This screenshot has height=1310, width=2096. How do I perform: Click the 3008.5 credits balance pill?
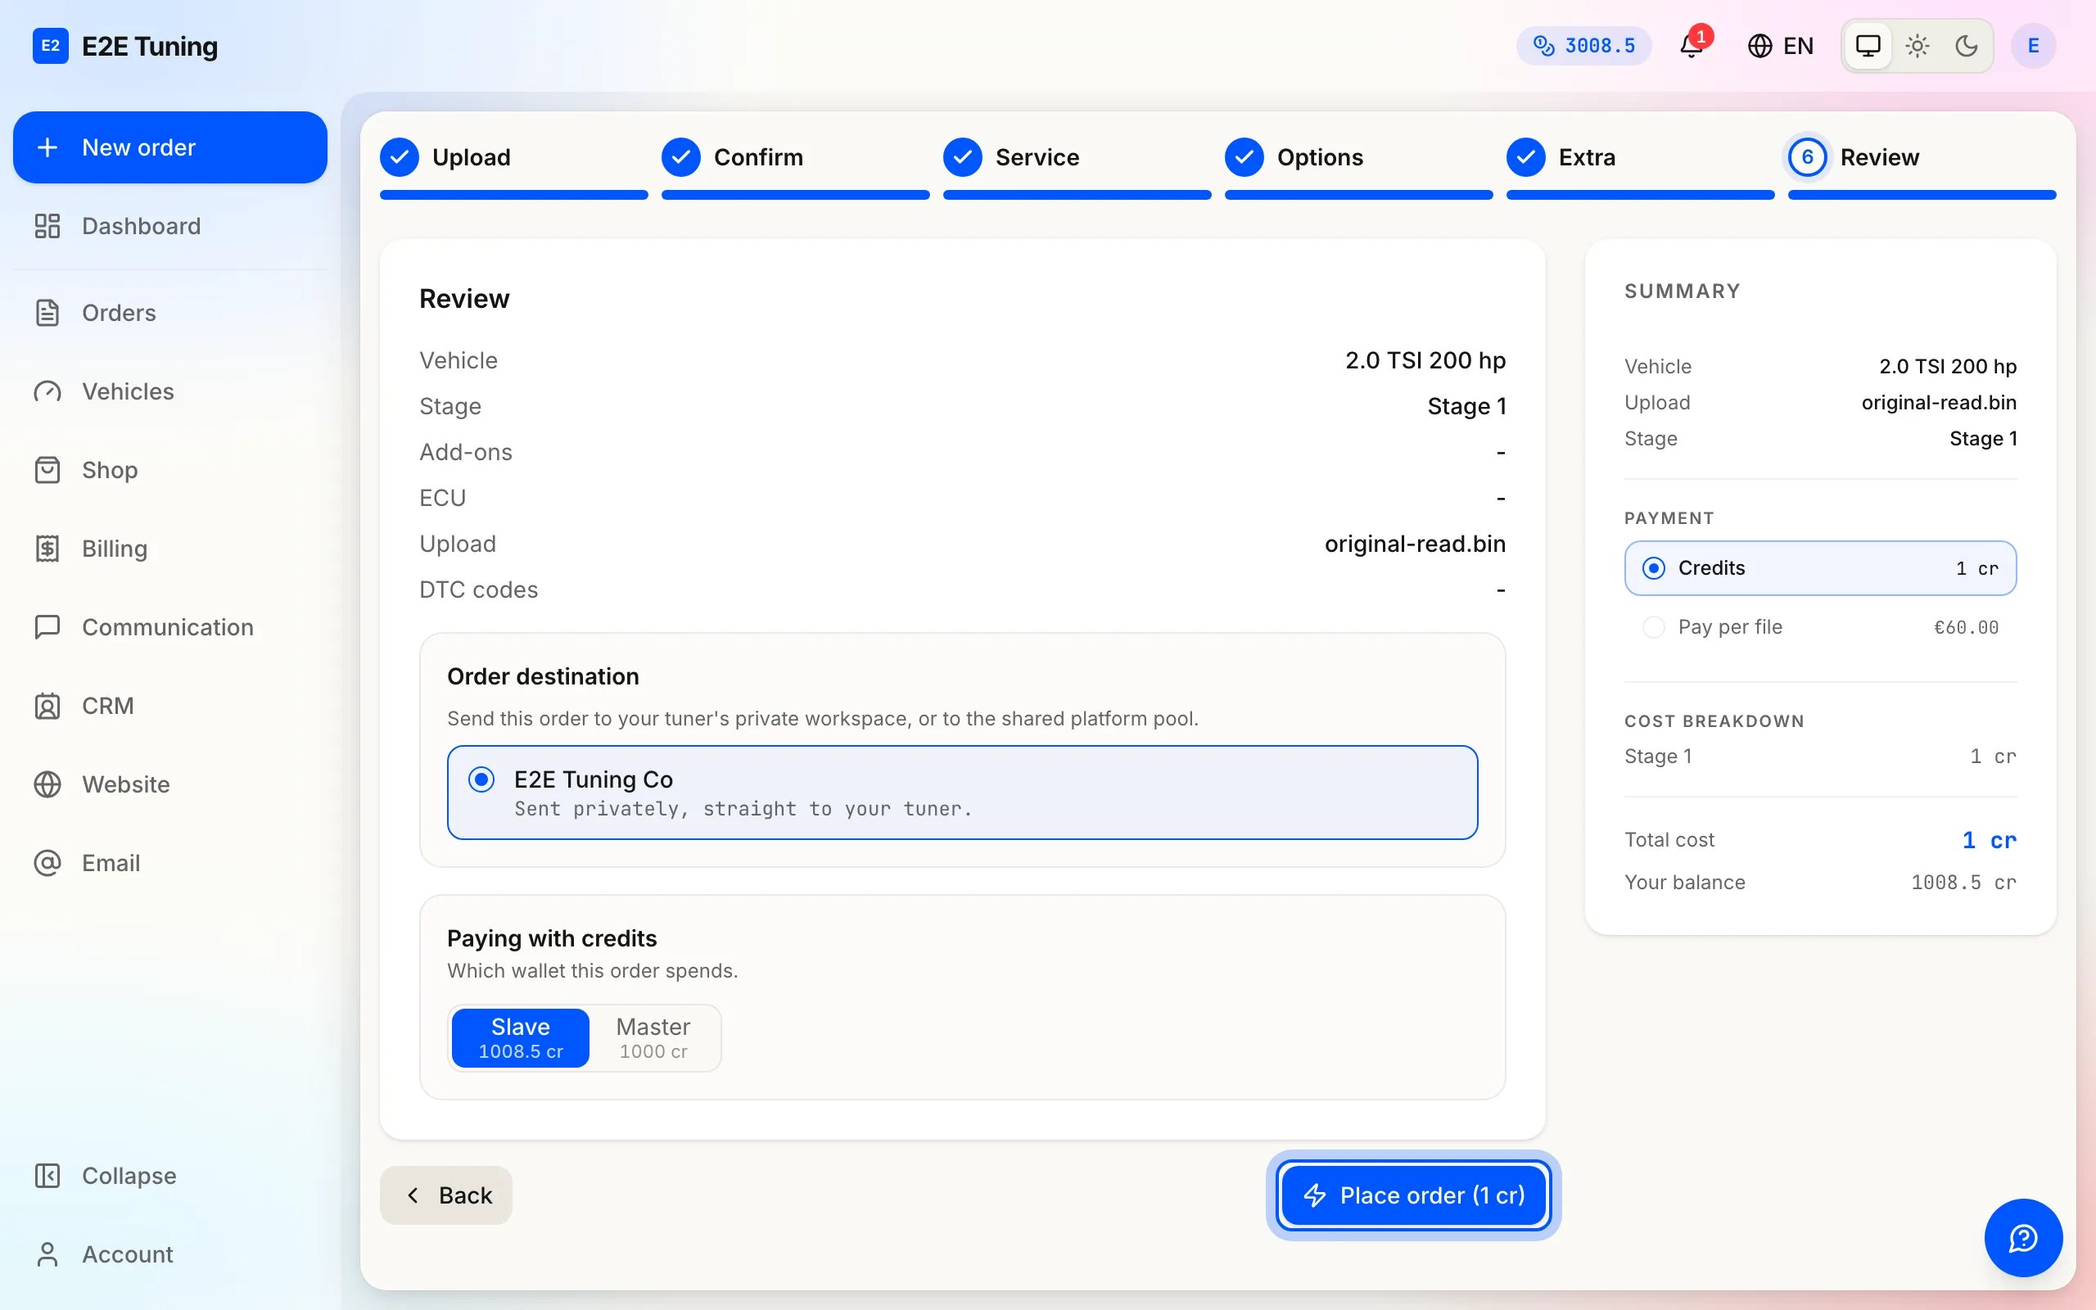1583,46
